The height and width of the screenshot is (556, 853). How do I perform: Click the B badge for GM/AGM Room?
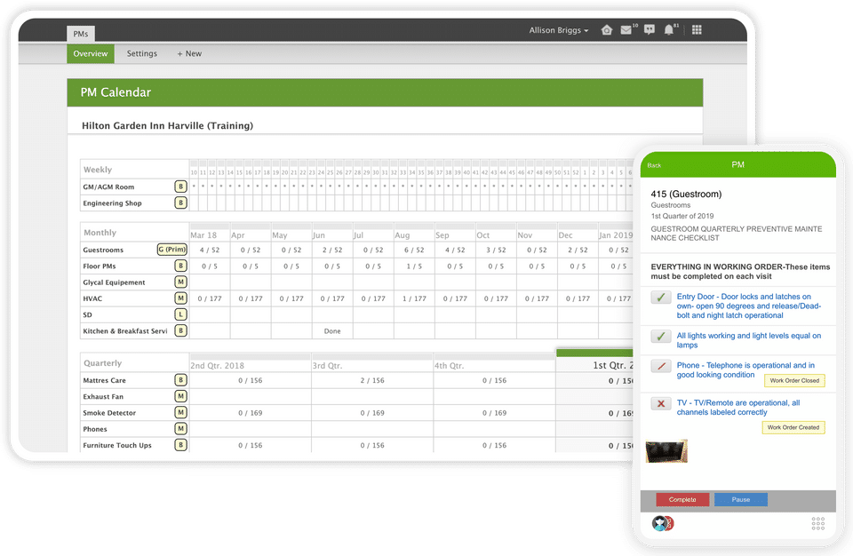[180, 187]
